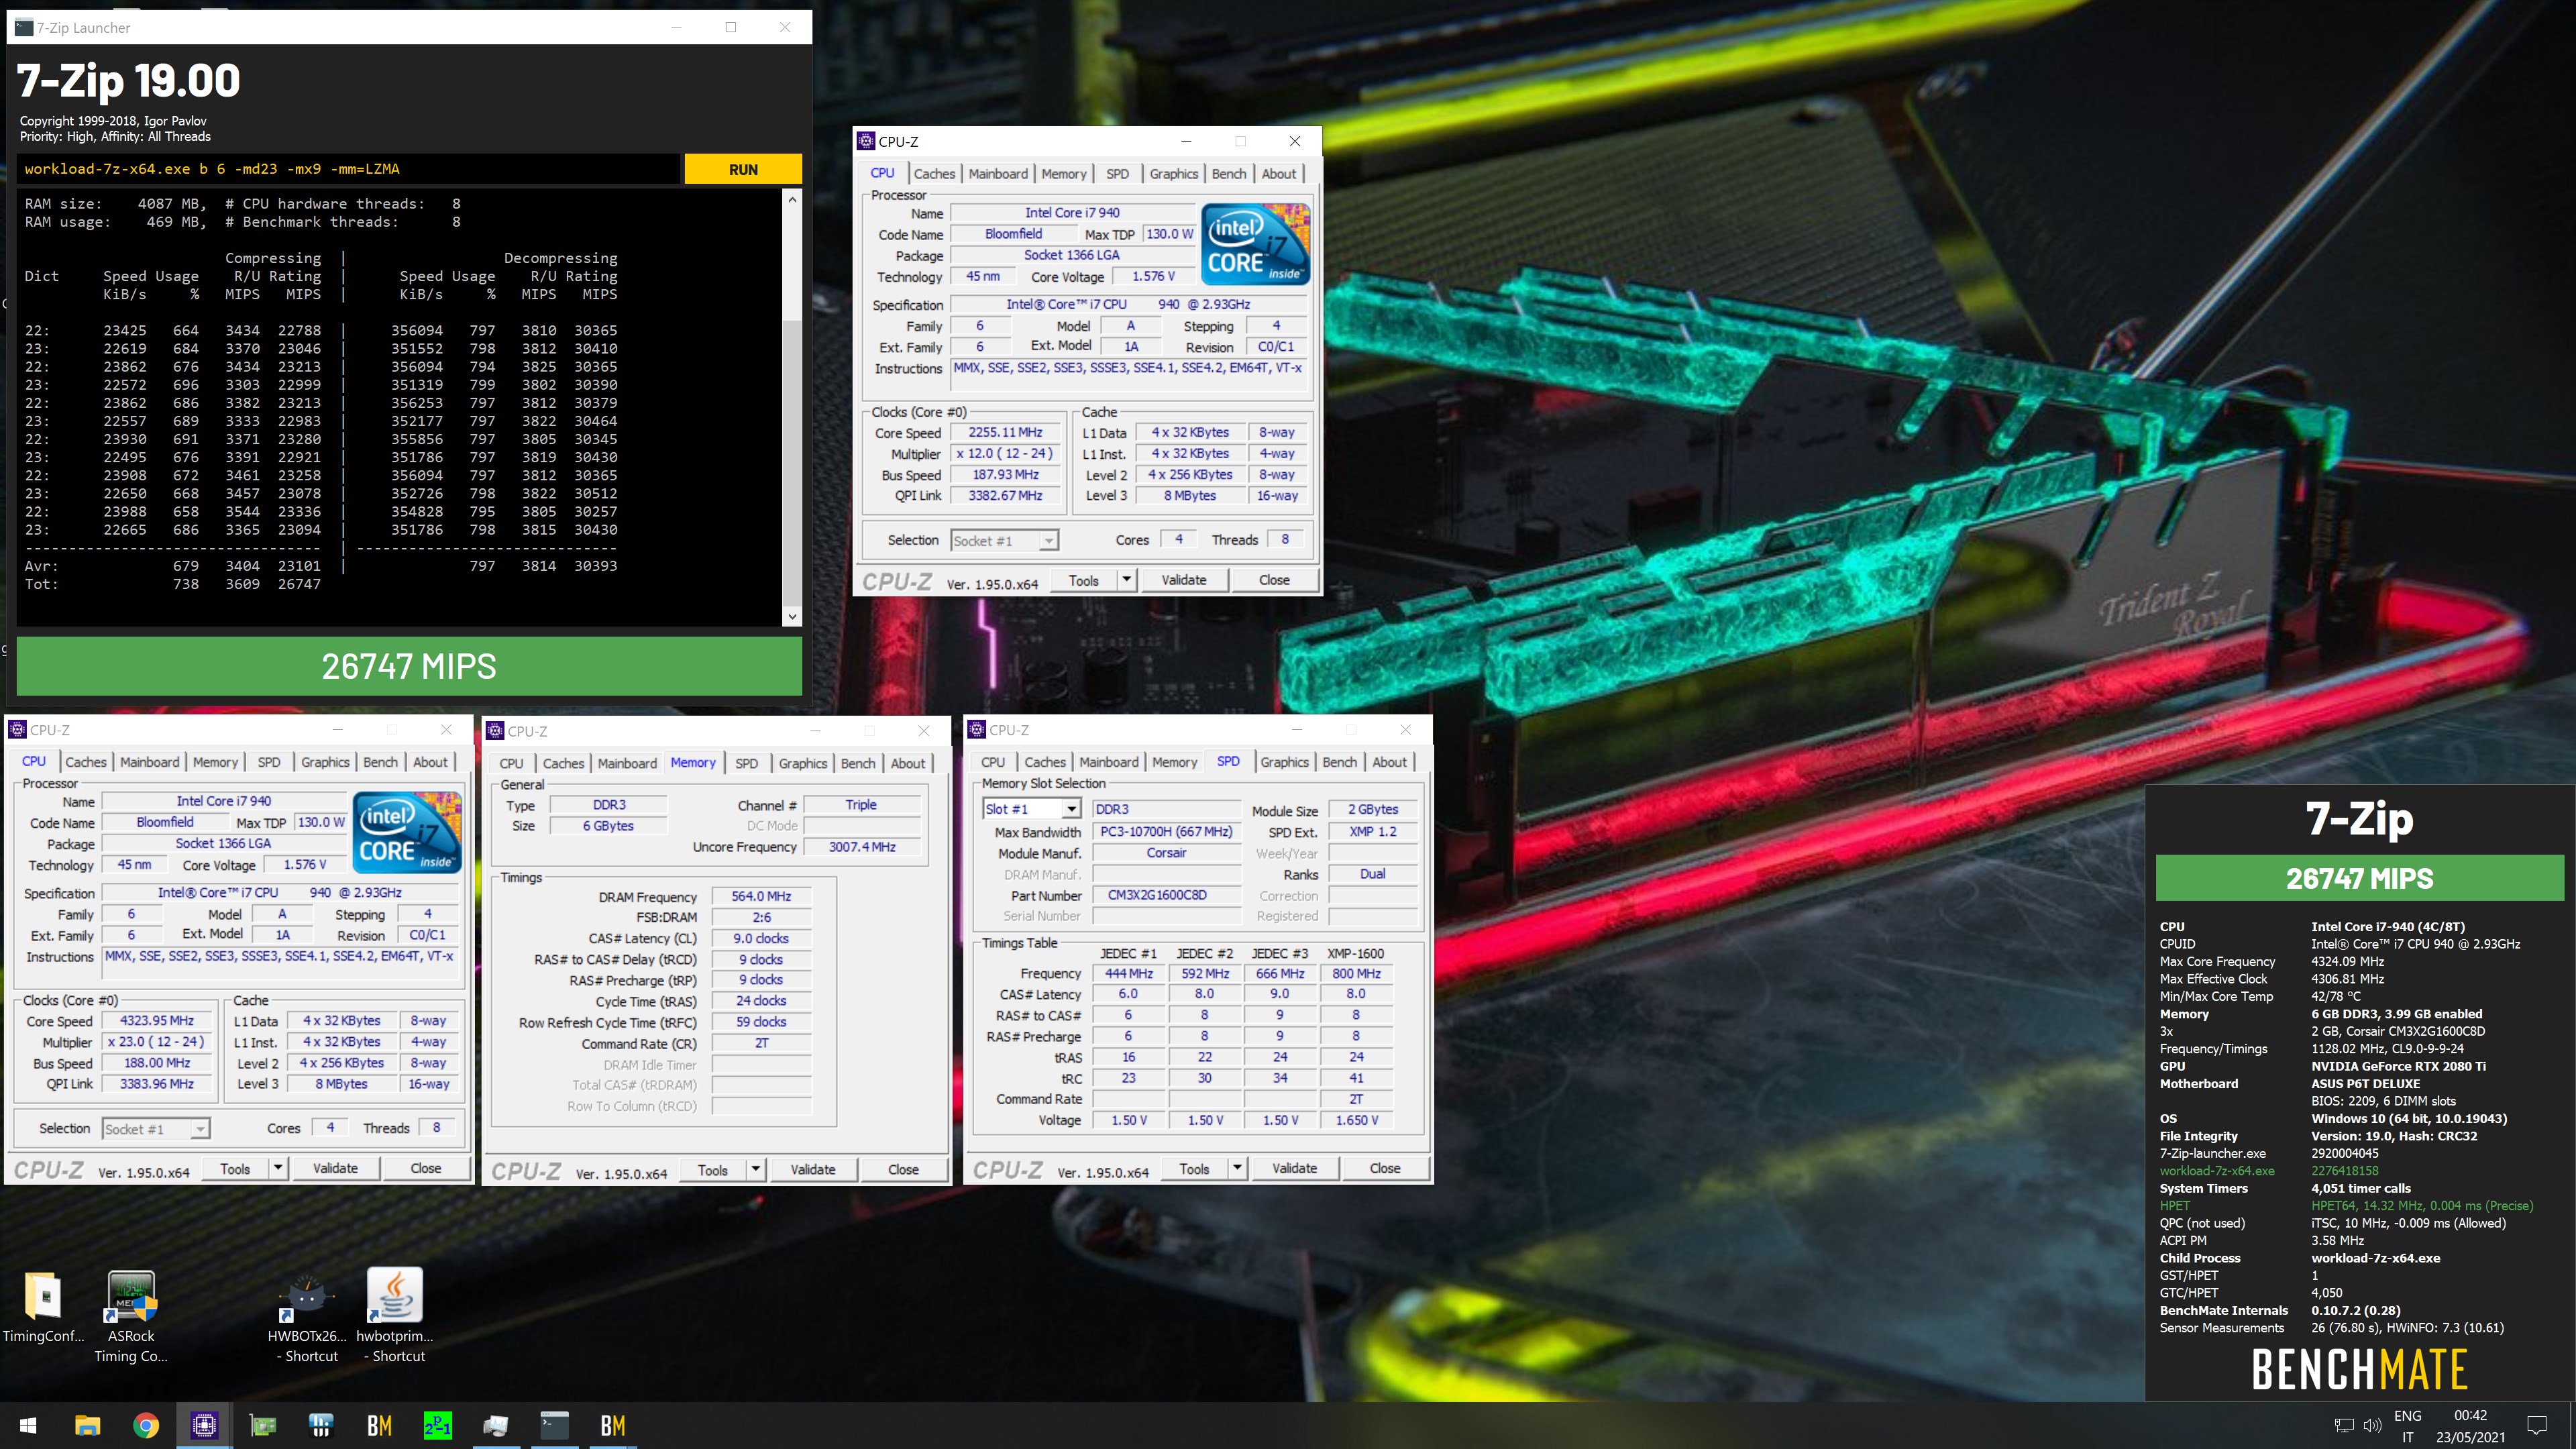Open the Tools dropdown arrow in the 4323.95 MHz CPU-Z
Image resolution: width=2576 pixels, height=1449 pixels.
[x=278, y=1168]
